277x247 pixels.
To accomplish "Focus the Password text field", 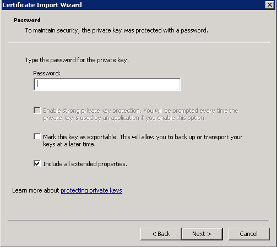I will (x=107, y=84).
